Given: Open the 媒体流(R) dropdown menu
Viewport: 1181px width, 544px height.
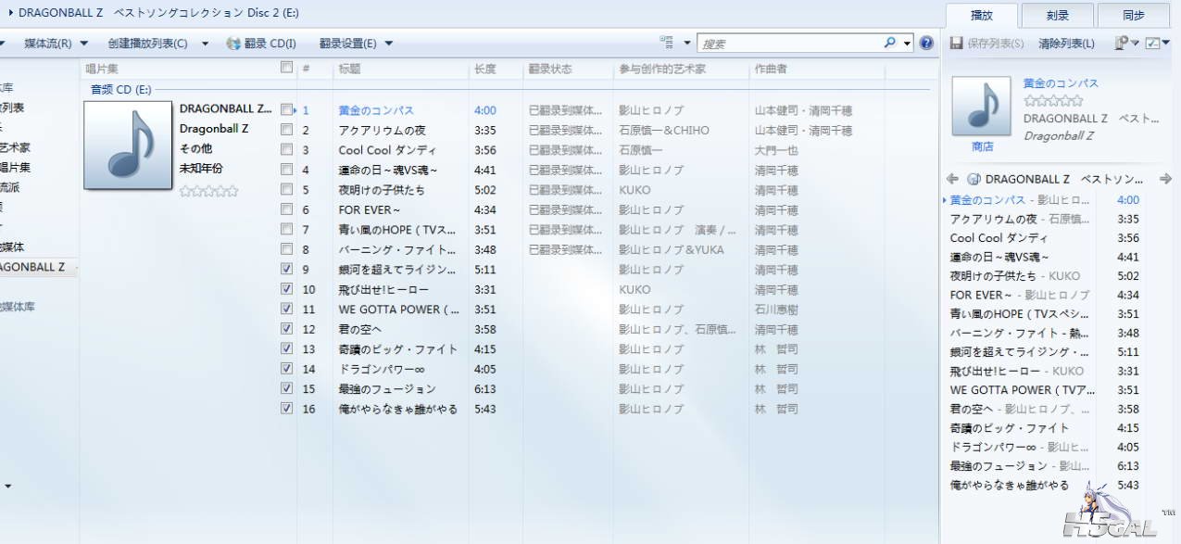Looking at the screenshot, I should point(56,43).
